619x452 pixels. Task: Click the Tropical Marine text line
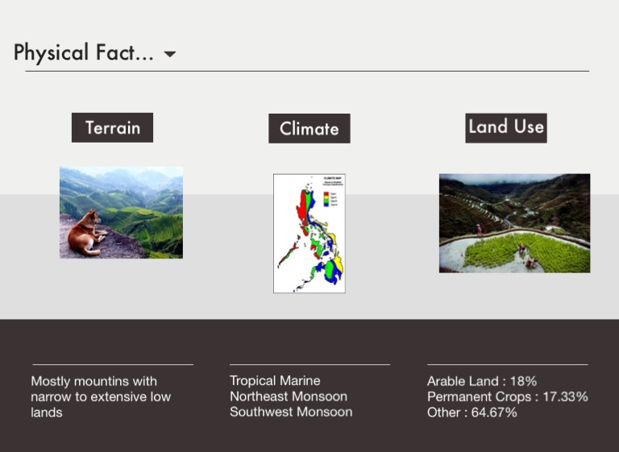[275, 380]
